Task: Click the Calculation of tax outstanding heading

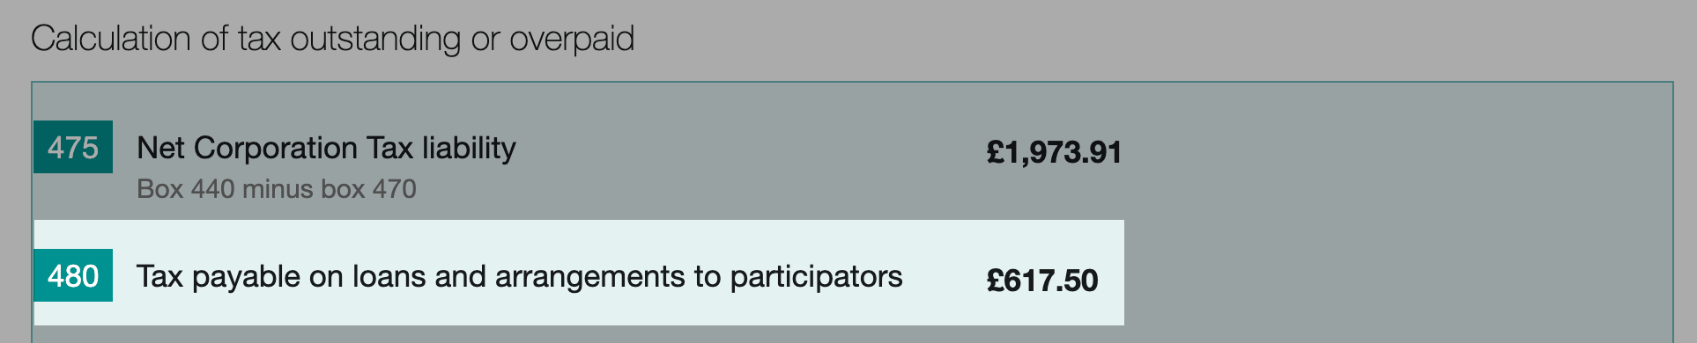Action: 332,39
